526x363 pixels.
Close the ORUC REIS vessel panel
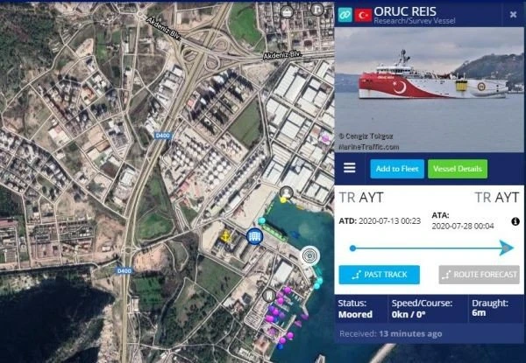pyautogui.click(x=513, y=14)
